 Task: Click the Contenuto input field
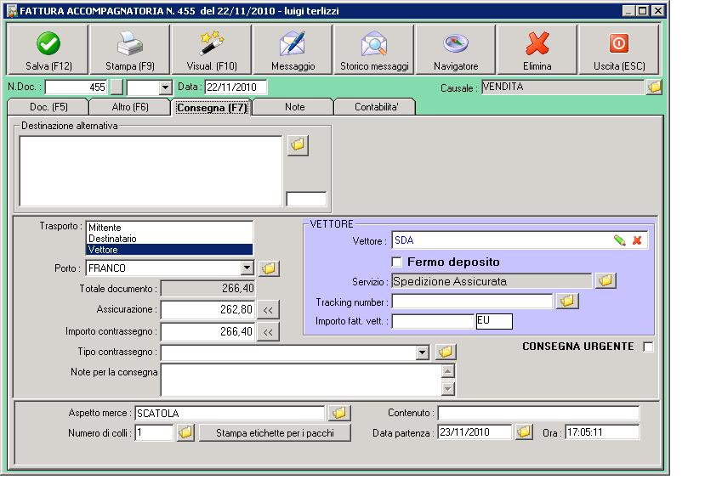[x=538, y=413]
